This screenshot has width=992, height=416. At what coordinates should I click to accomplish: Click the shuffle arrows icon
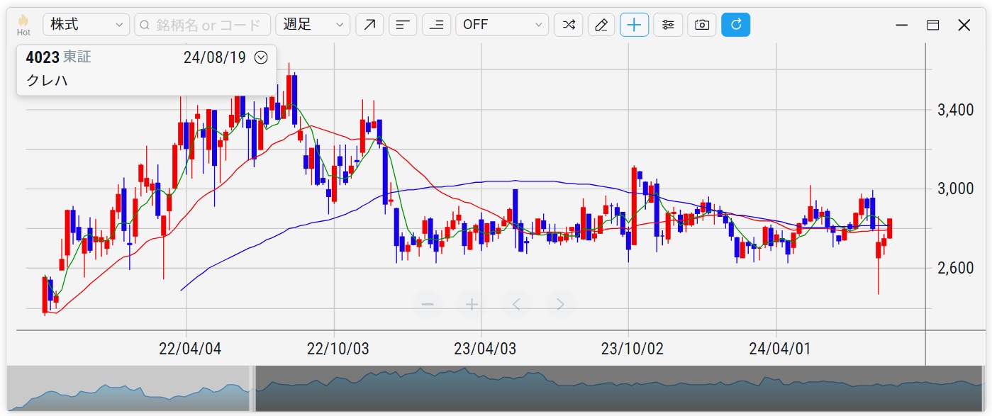pyautogui.click(x=569, y=25)
